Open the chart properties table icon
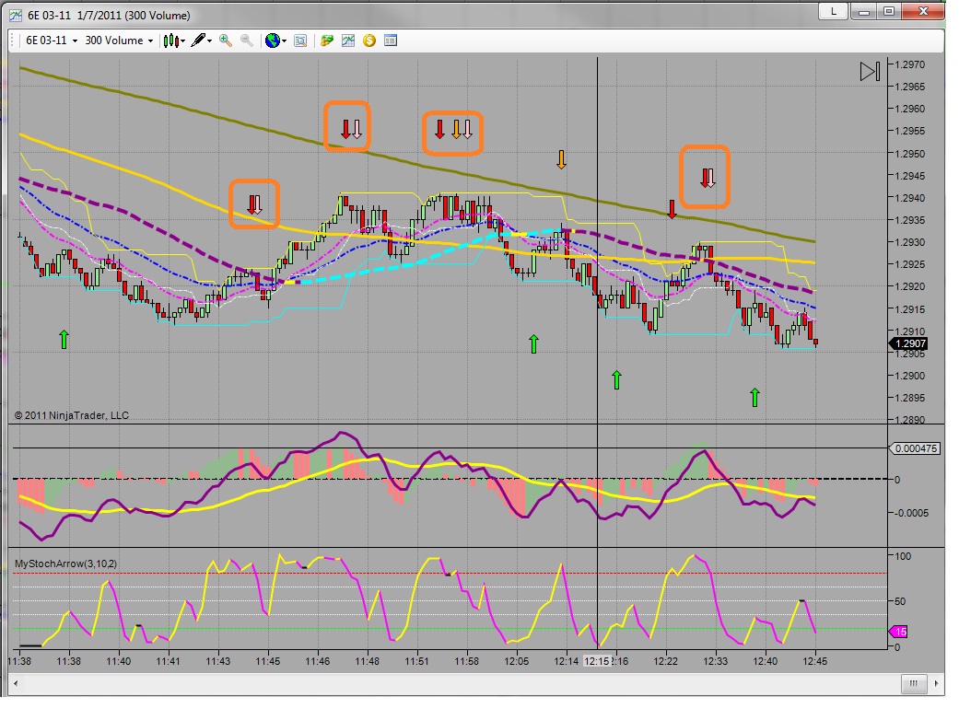Viewport: 959px width, 709px height. 391,41
